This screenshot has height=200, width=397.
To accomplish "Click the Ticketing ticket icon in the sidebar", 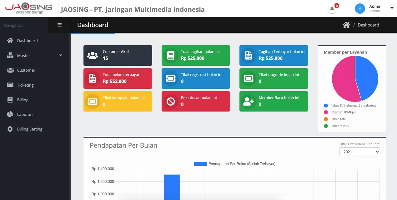I will (10, 85).
